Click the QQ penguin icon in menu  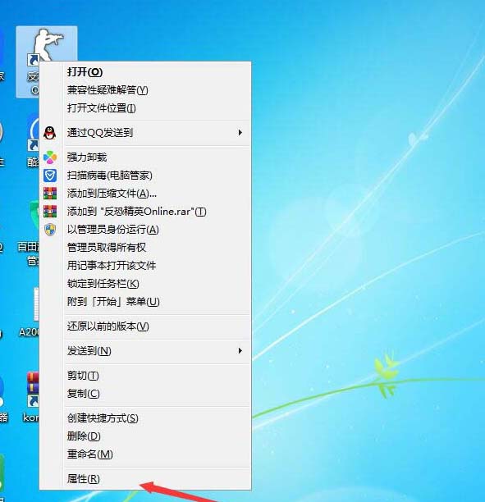pos(50,133)
